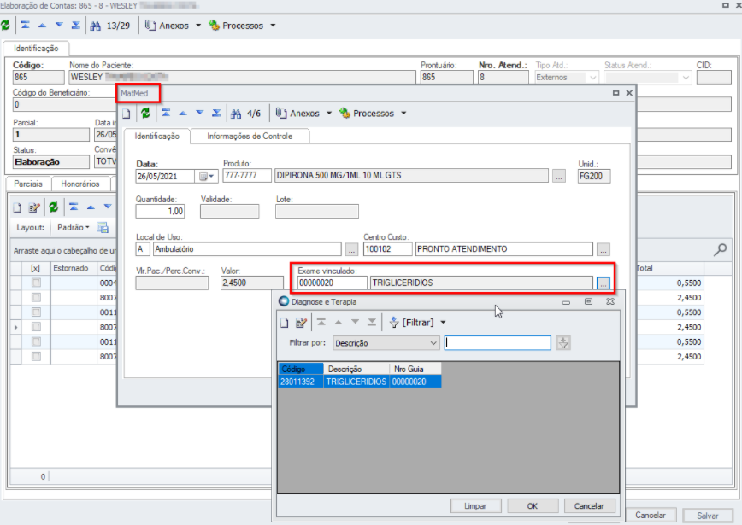Image resolution: width=742 pixels, height=525 pixels.
Task: Click OK in Diagnose e Terapia dialog
Action: (533, 506)
